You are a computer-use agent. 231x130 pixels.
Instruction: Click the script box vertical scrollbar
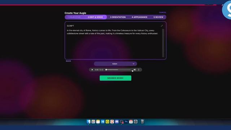click(x=163, y=43)
